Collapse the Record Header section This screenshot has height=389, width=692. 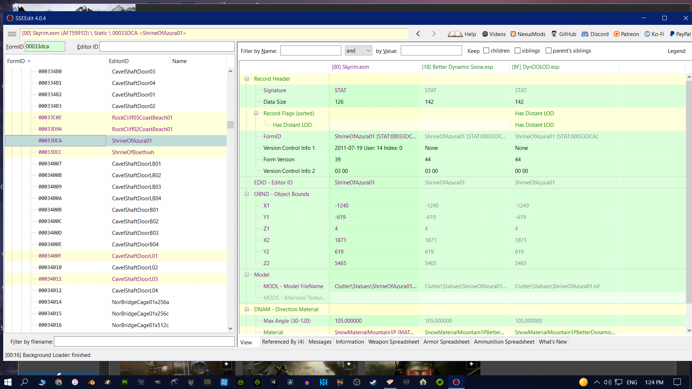tap(246, 79)
